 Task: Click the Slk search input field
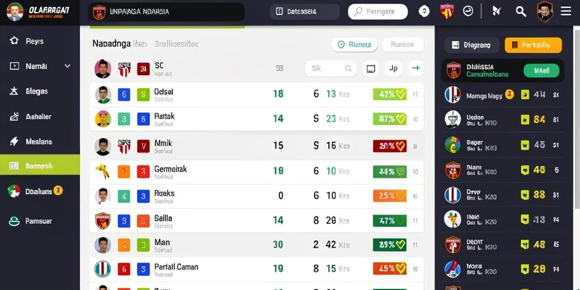pyautogui.click(x=331, y=69)
